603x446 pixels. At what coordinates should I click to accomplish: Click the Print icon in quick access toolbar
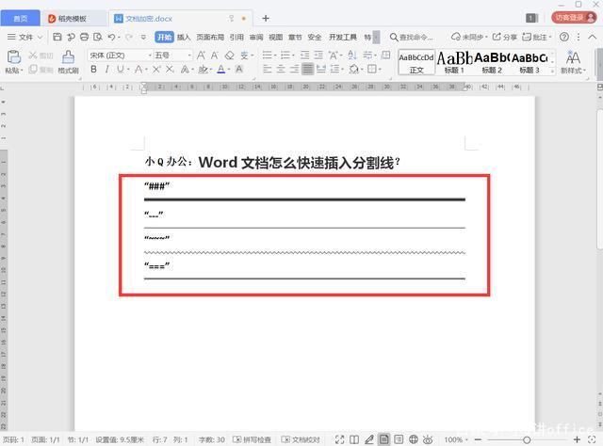[x=84, y=37]
